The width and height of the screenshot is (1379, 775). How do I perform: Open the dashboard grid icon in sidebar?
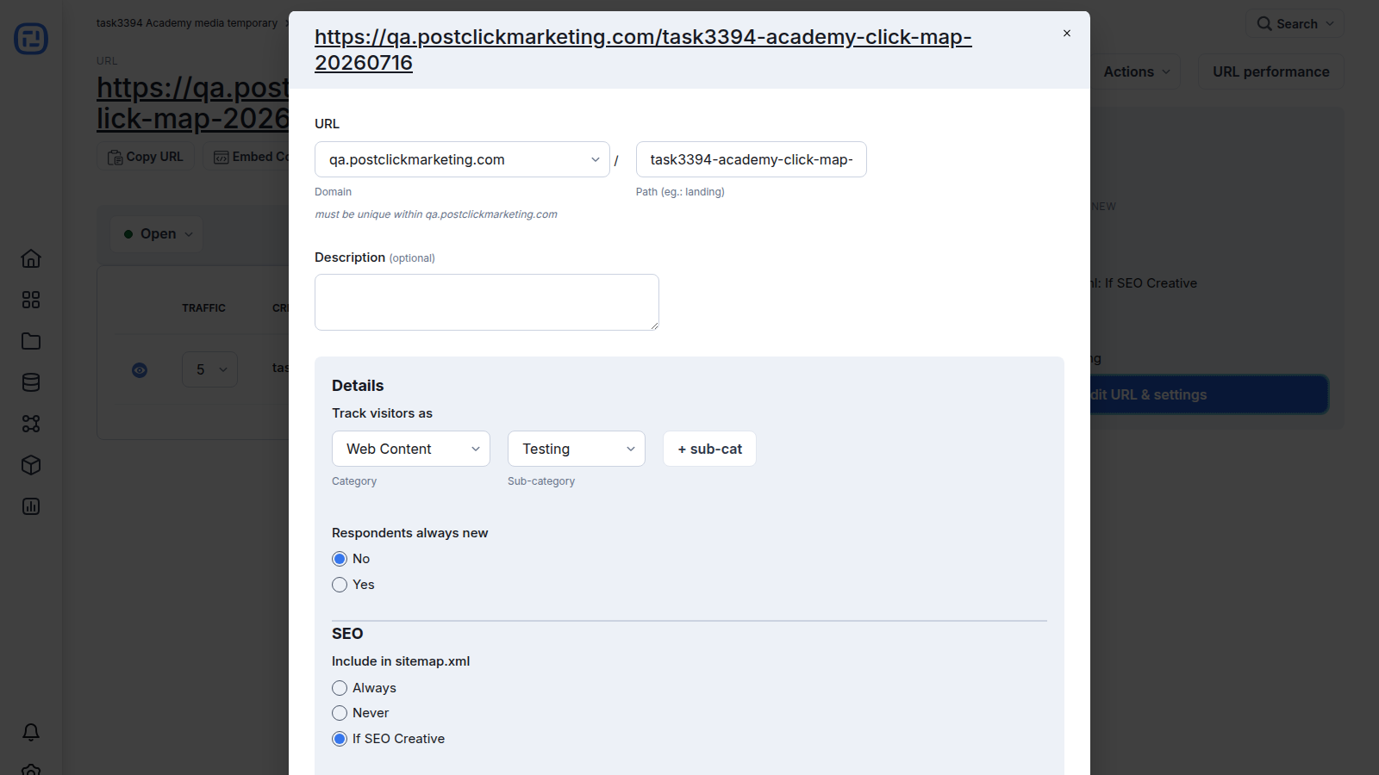point(31,300)
